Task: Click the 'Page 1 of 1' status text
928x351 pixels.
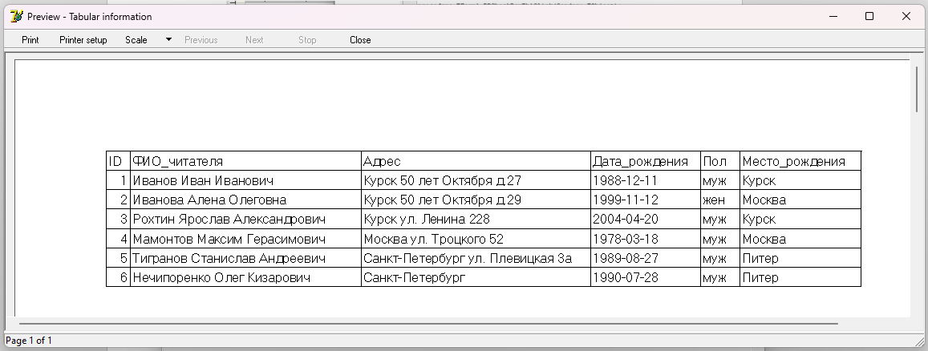Action: [28, 341]
